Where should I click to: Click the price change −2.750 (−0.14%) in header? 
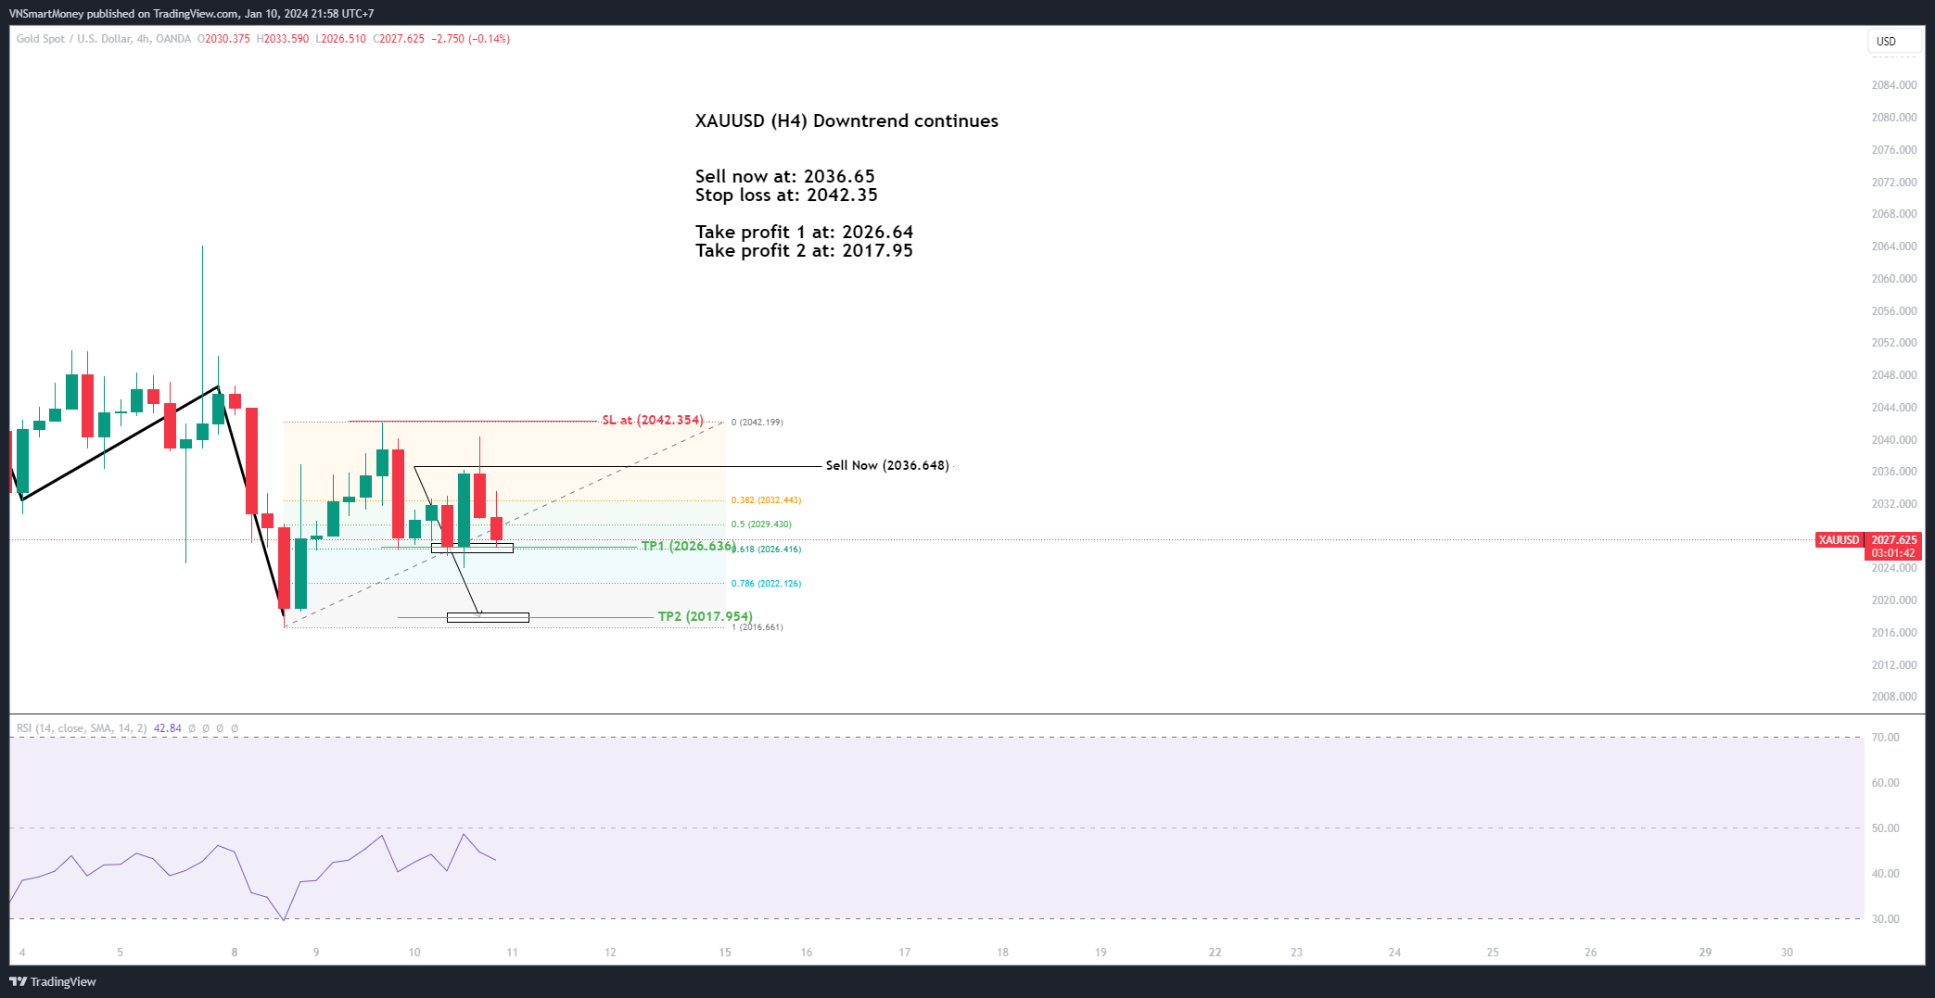471,39
